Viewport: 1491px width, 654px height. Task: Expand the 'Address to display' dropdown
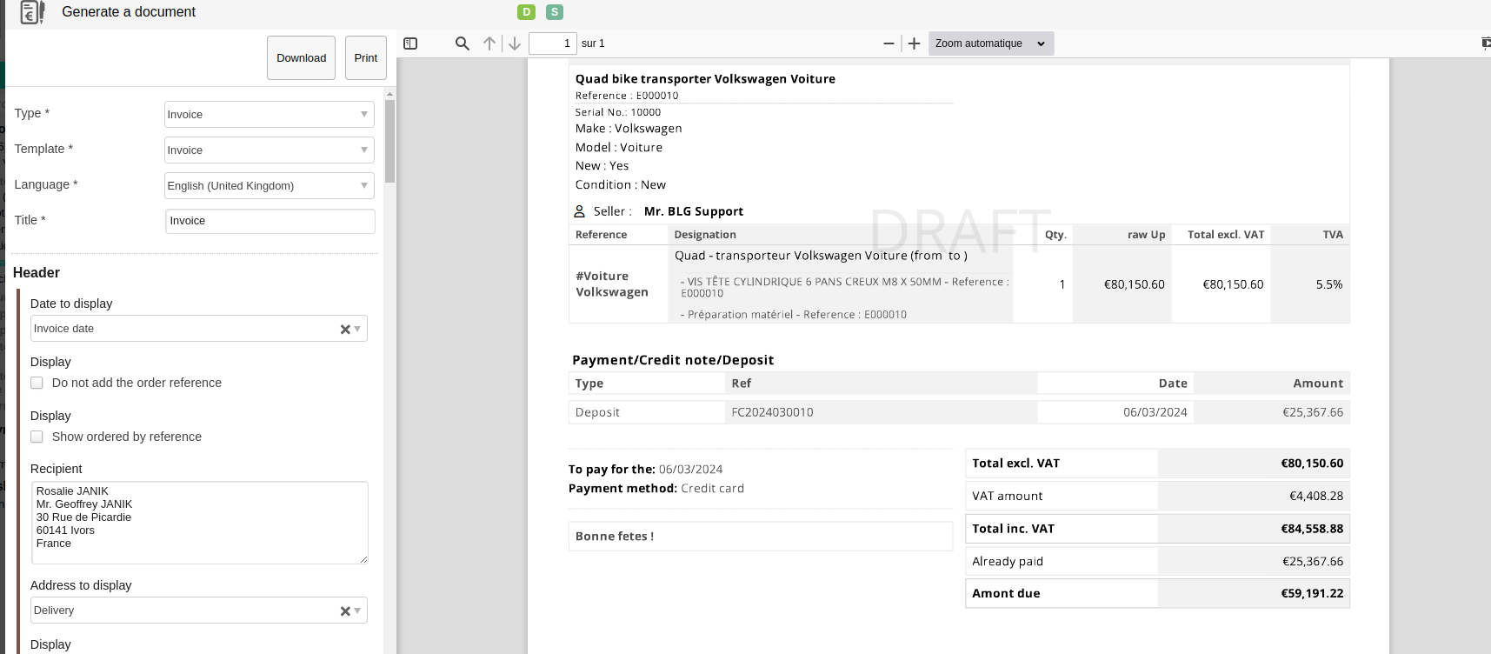357,611
